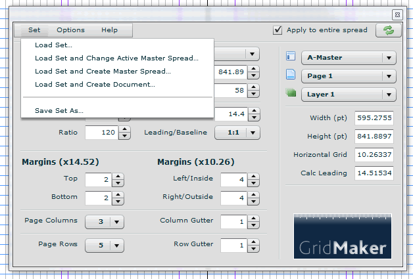413x279 pixels.
Task: Click the Left/Inside margin input field
Action: coord(234,180)
